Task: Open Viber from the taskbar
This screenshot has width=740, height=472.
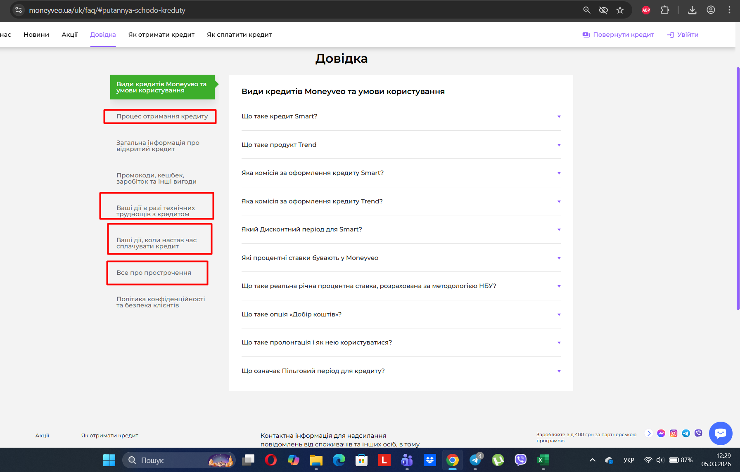Action: pos(521,460)
